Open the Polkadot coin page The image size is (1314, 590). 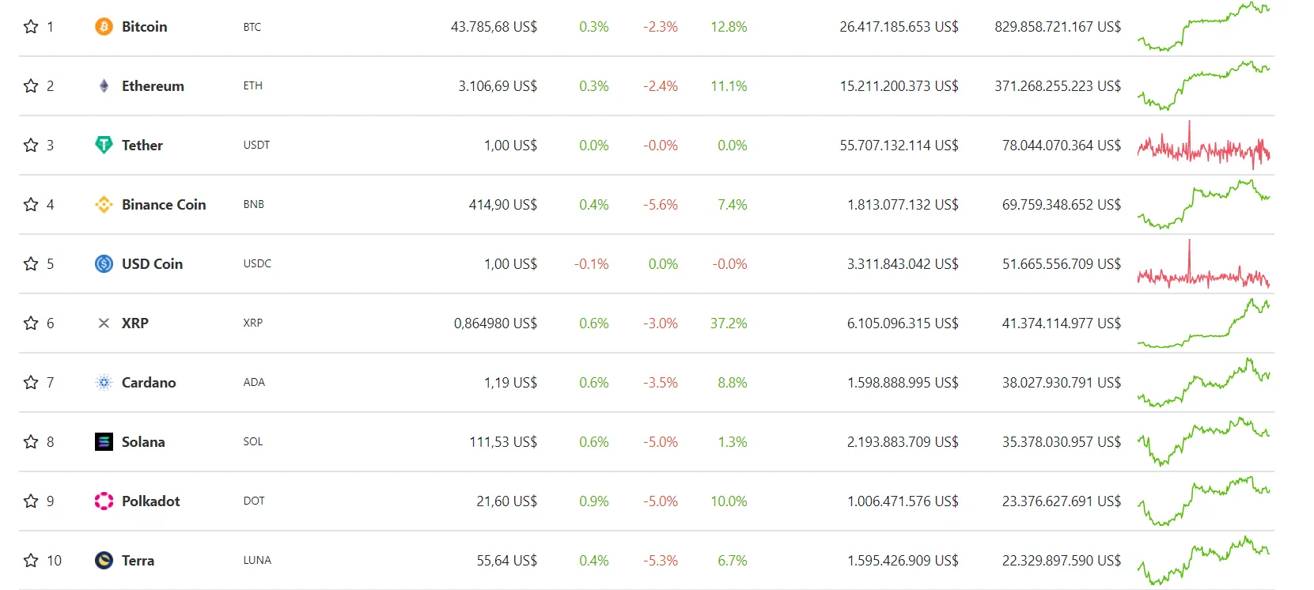click(150, 501)
